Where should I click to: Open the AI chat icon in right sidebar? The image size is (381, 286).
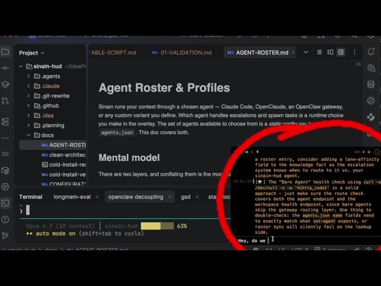tap(371, 69)
